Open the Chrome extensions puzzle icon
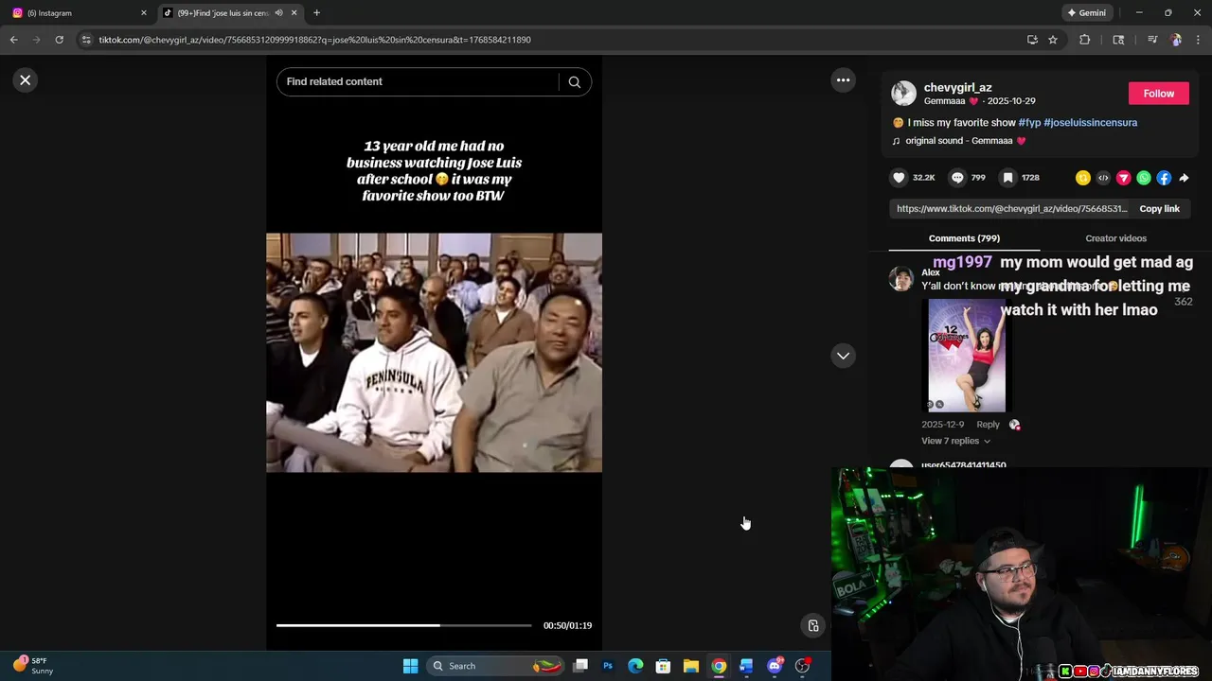Screen dimensions: 1212x681 pos(1085,40)
